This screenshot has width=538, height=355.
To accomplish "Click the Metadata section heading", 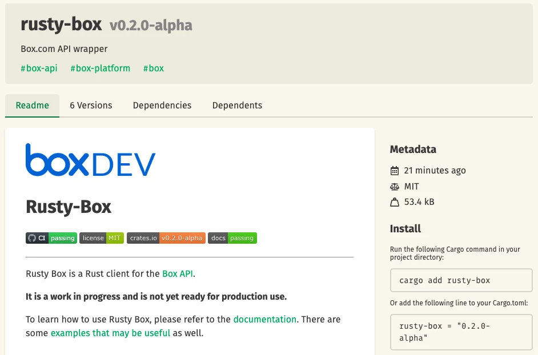I will tap(413, 150).
